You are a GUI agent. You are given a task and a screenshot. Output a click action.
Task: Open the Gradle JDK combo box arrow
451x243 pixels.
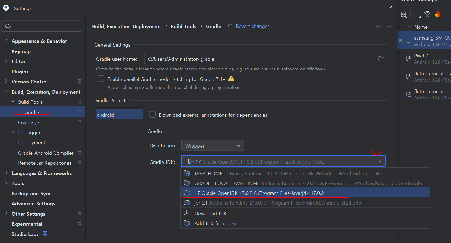click(x=379, y=161)
